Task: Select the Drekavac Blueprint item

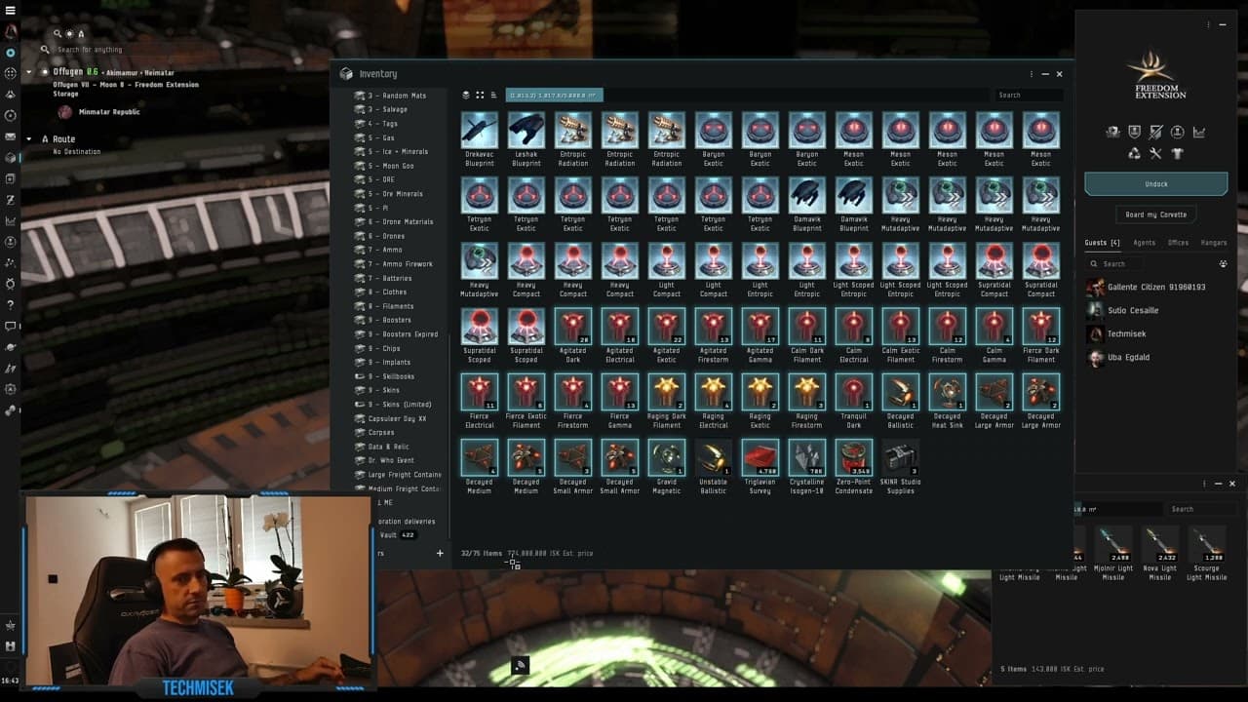Action: (x=480, y=139)
